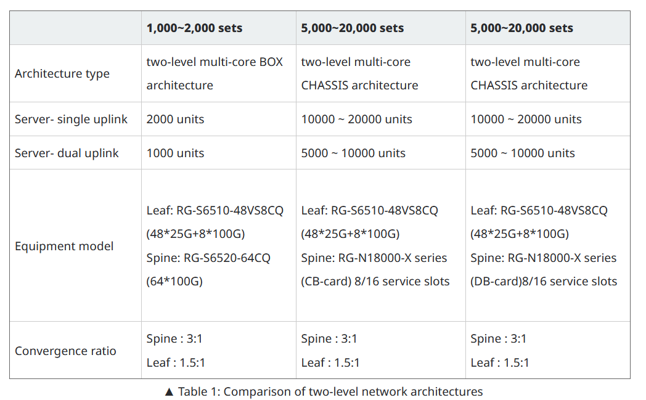Viewport: 646px width, 400px height.
Task: Select the "Server- dual uplink" row label
Action: pos(67,153)
